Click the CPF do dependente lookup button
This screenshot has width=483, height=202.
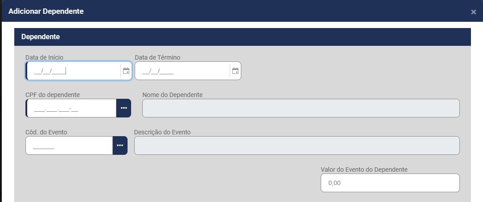124,108
